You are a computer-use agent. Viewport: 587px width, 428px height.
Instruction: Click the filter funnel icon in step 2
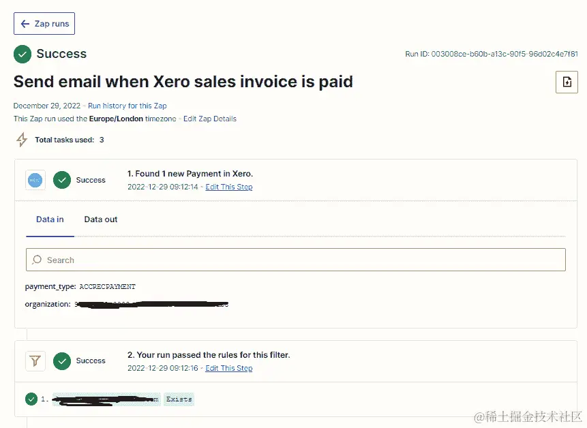pos(35,361)
